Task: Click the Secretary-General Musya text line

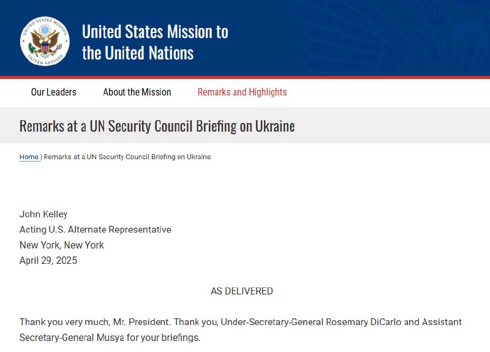Action: 110,337
